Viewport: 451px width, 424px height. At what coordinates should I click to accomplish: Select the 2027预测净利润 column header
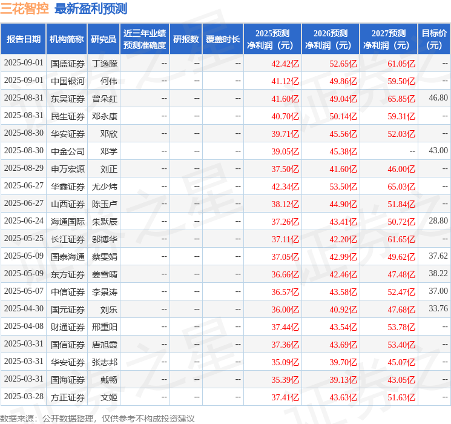coord(389,39)
